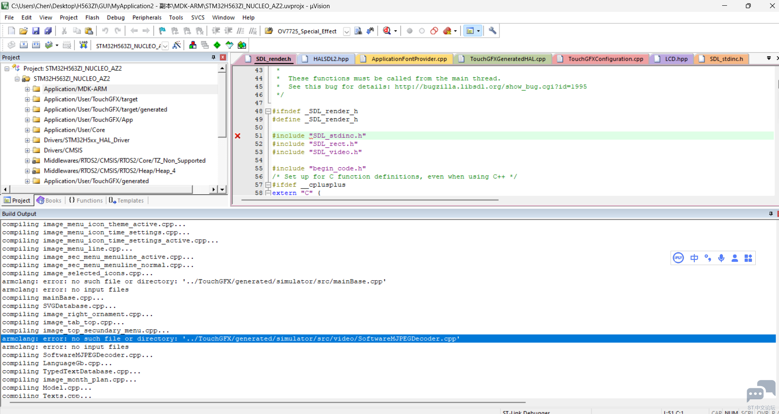The image size is (779, 414).
Task: Click the Find document search icon
Action: [358, 31]
